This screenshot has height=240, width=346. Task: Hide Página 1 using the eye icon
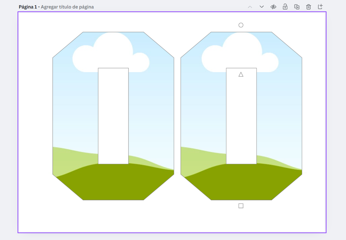[273, 7]
